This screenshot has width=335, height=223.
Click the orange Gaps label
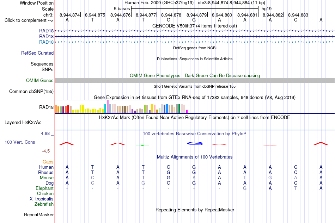pyautogui.click(x=48, y=162)
